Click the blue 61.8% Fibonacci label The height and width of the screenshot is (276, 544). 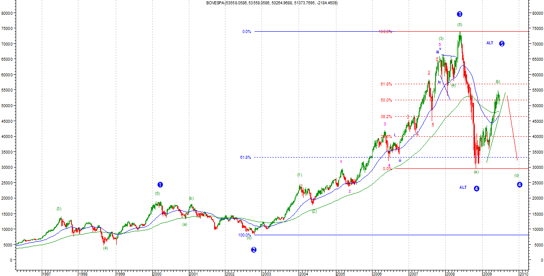[245, 157]
